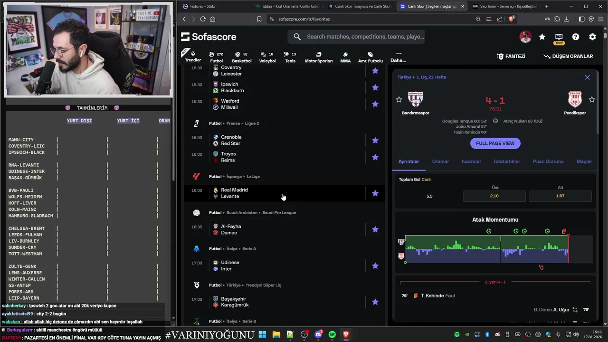
Task: Open the user profile avatar
Action: pos(525,37)
